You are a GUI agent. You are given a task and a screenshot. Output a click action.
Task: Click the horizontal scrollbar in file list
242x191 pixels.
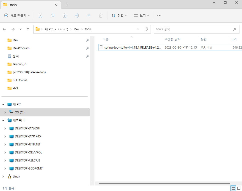pos(165,183)
